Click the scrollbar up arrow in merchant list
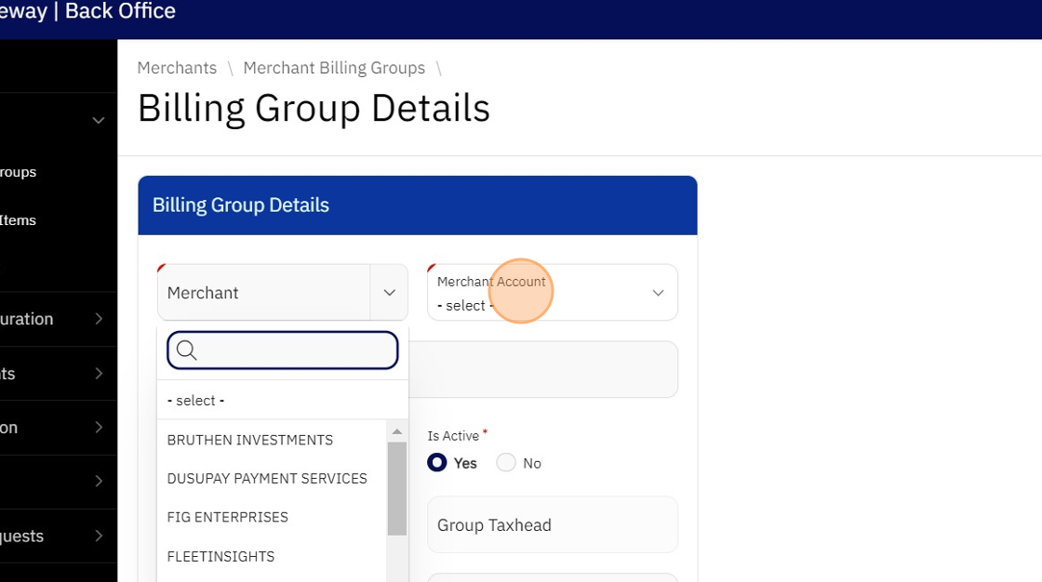Image resolution: width=1042 pixels, height=582 pixels. point(397,432)
